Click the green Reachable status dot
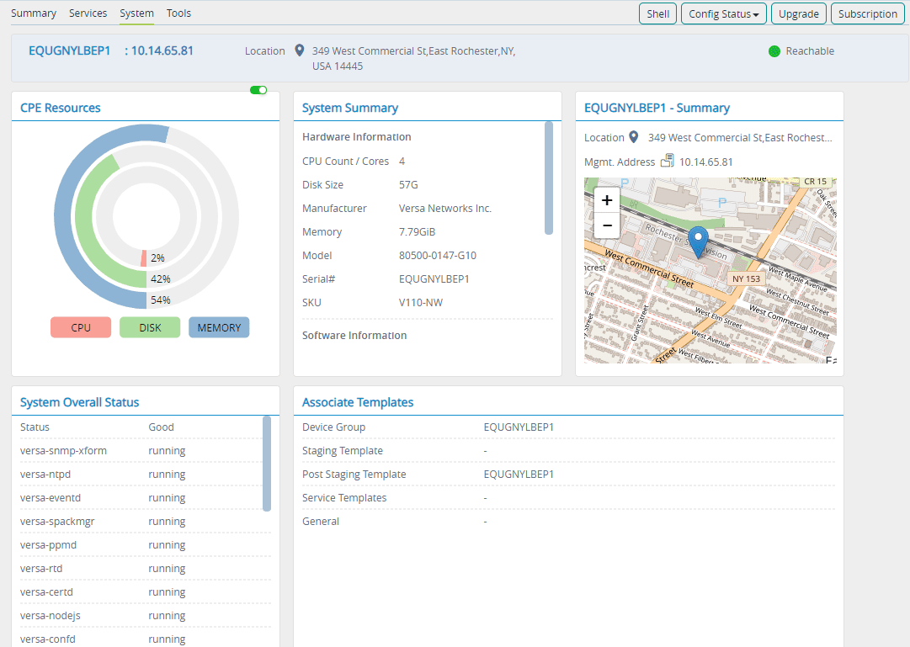 tap(774, 50)
